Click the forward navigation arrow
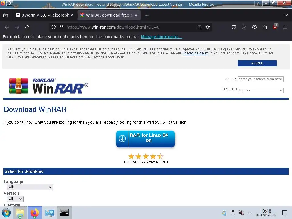Screen dimensions: 292x219 17,27
